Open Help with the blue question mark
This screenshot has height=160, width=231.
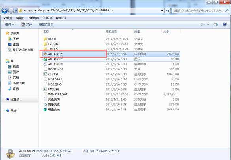tap(225, 24)
